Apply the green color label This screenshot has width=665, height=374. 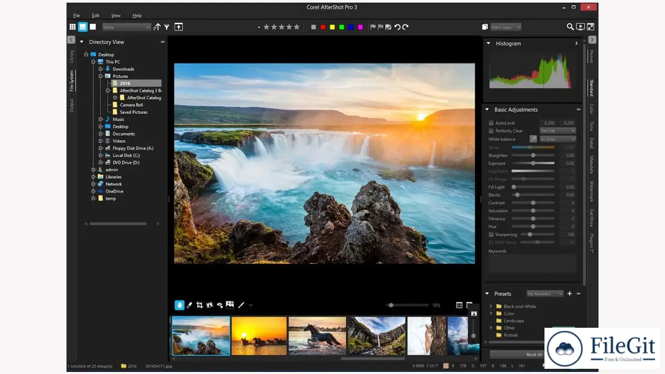[341, 27]
